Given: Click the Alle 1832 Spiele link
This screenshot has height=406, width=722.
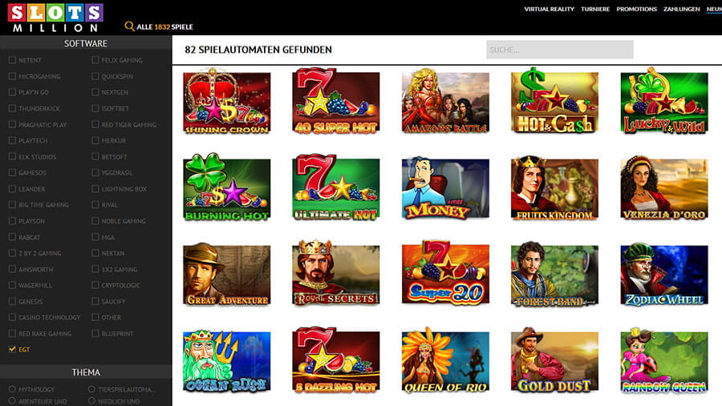Looking at the screenshot, I should click(x=164, y=26).
